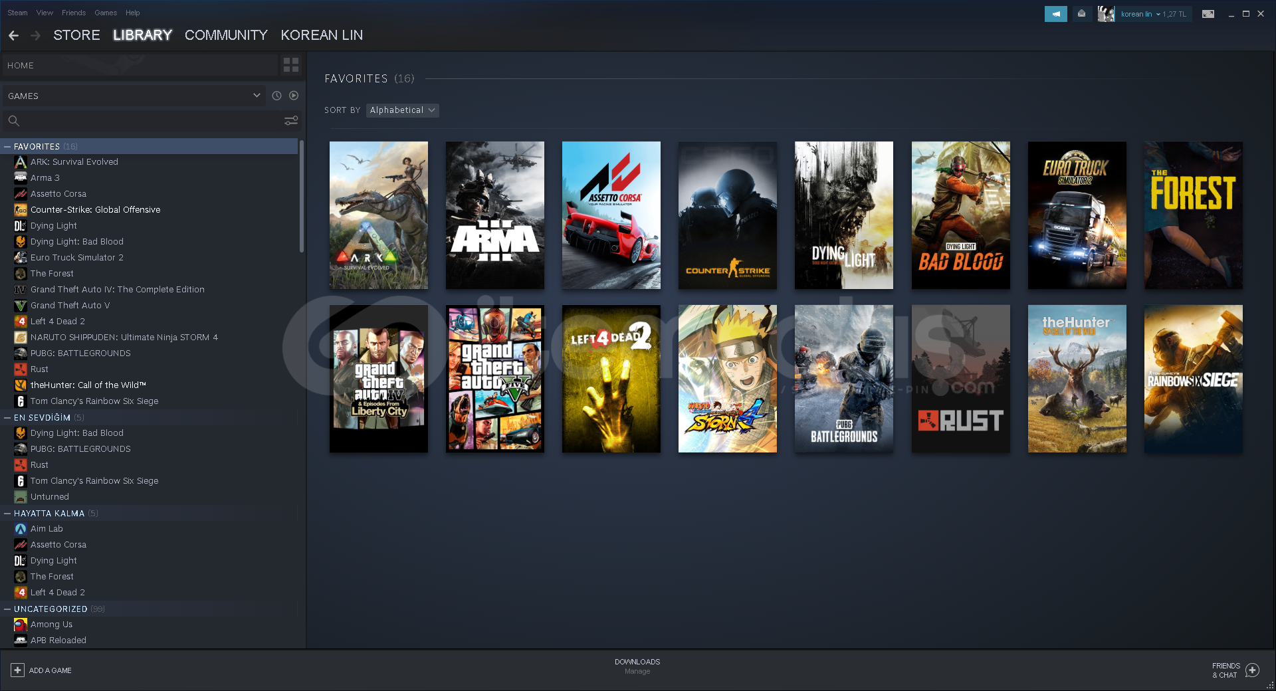Click the Unturned sidebar icon
The image size is (1276, 691).
click(21, 497)
